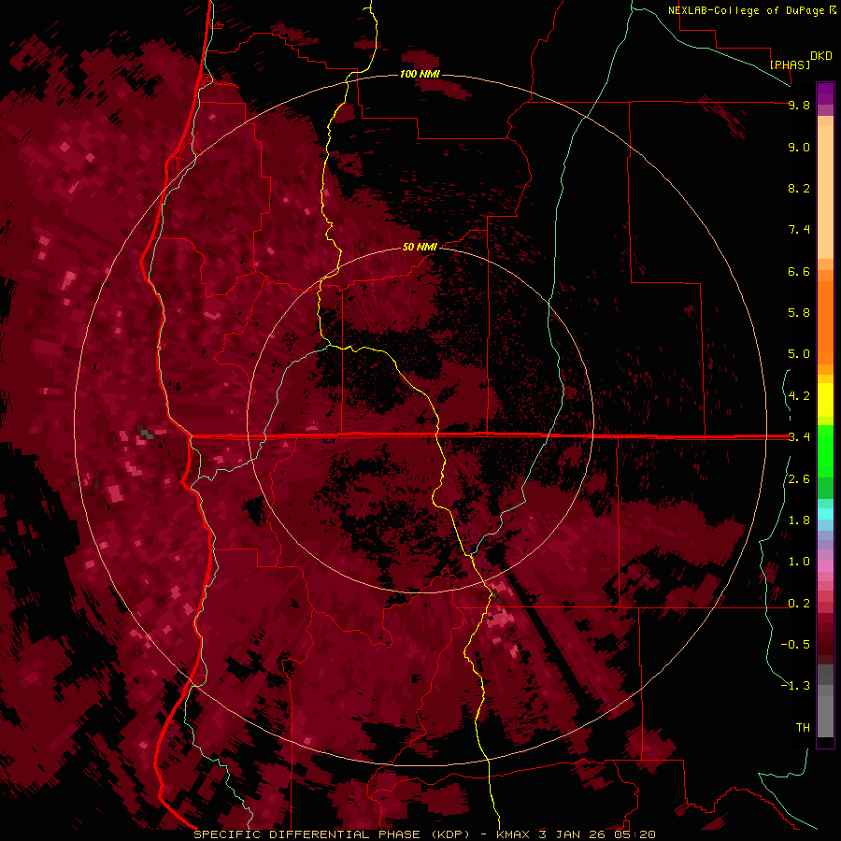Click the 0.2 scale value

[x=799, y=604]
